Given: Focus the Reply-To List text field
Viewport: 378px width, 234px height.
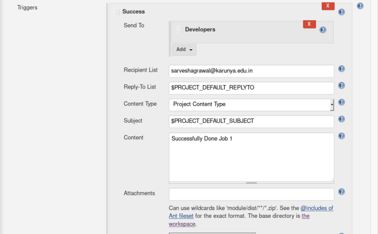Looking at the screenshot, I should (251, 88).
